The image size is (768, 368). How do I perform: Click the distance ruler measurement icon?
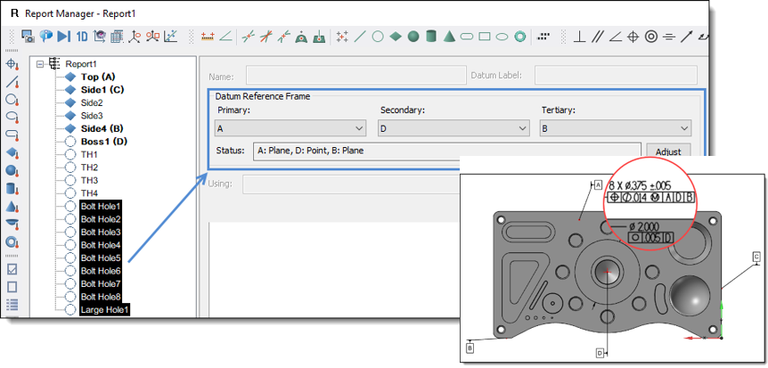pyautogui.click(x=208, y=37)
